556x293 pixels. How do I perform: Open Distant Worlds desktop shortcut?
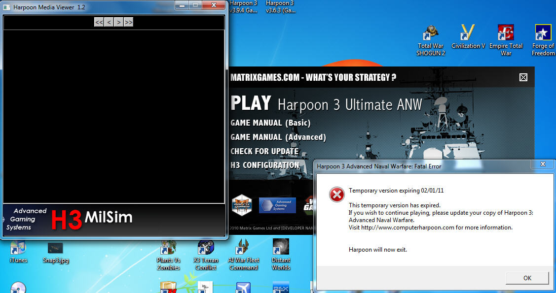pos(281,255)
